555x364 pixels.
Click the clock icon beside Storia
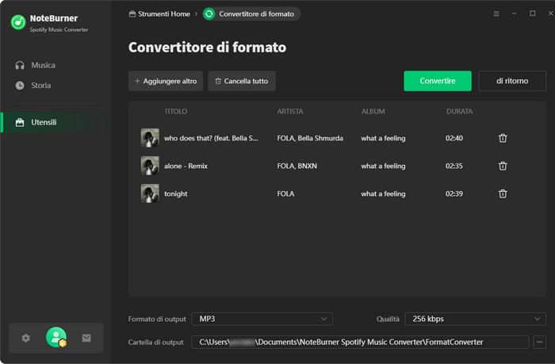20,86
